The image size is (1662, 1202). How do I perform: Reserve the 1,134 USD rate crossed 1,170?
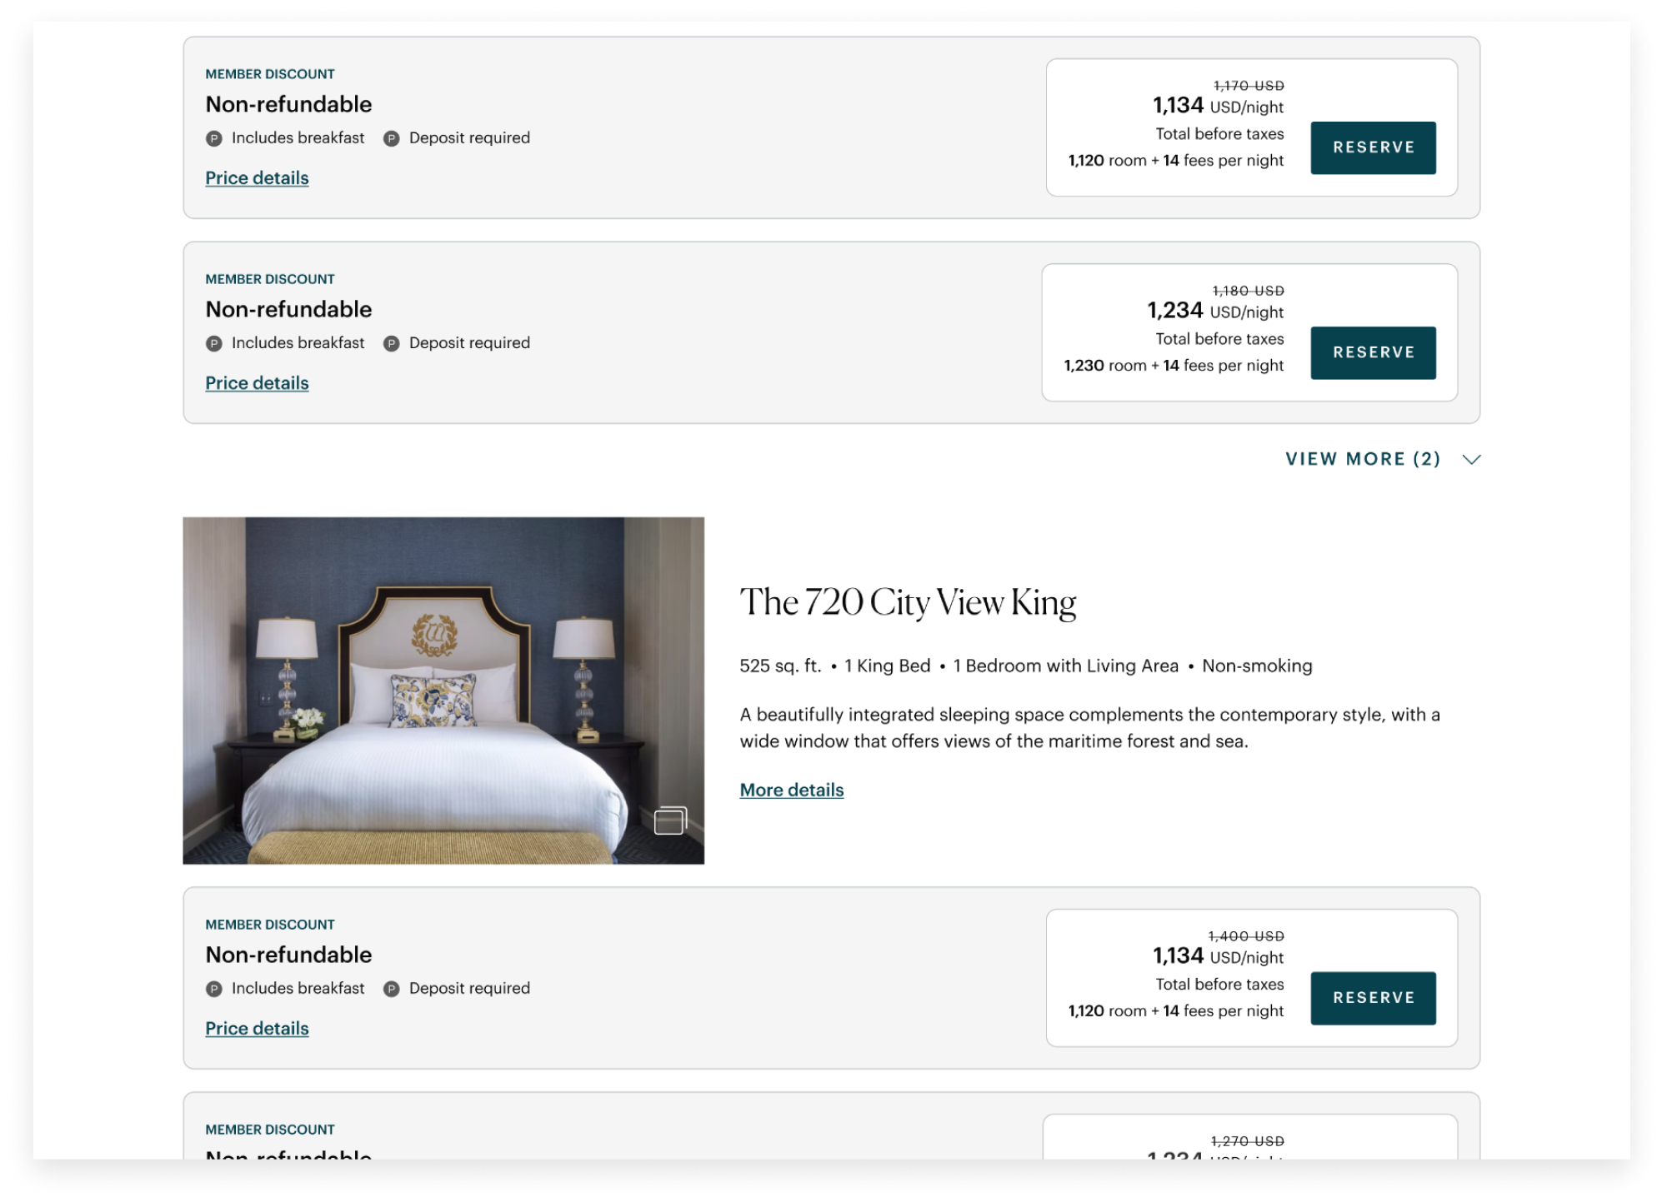pos(1373,147)
